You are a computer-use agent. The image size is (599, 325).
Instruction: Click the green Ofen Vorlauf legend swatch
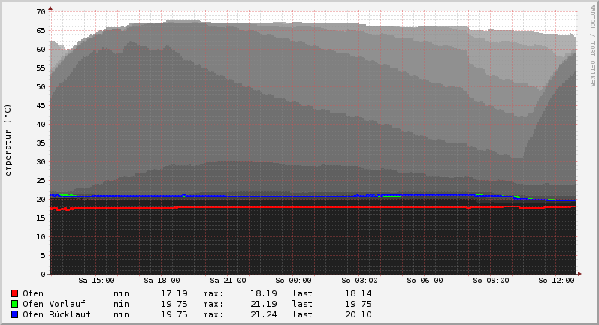[14, 304]
